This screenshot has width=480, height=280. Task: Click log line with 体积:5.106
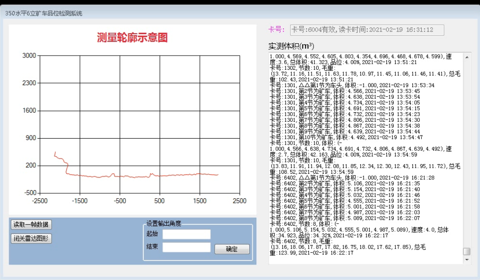[344, 184]
